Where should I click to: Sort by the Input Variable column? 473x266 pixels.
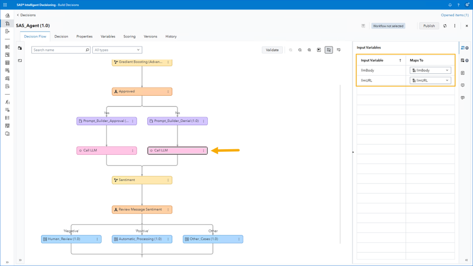click(x=381, y=60)
